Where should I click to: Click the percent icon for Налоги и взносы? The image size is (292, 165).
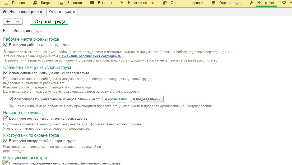[x=122, y=3]
